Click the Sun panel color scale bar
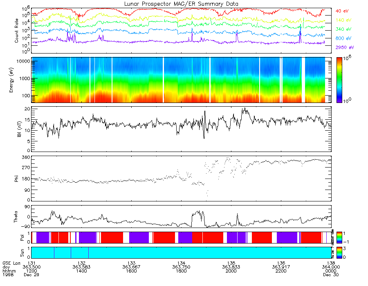This screenshot has height=286, width=368. (x=339, y=253)
